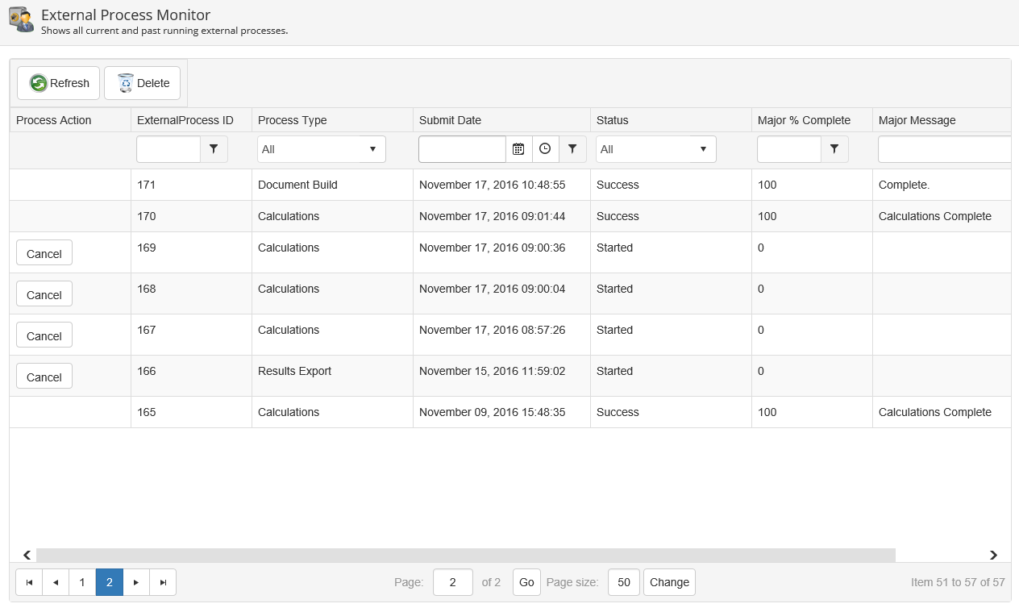Image resolution: width=1019 pixels, height=612 pixels.
Task: Select page 2 in the pager
Action: [110, 582]
